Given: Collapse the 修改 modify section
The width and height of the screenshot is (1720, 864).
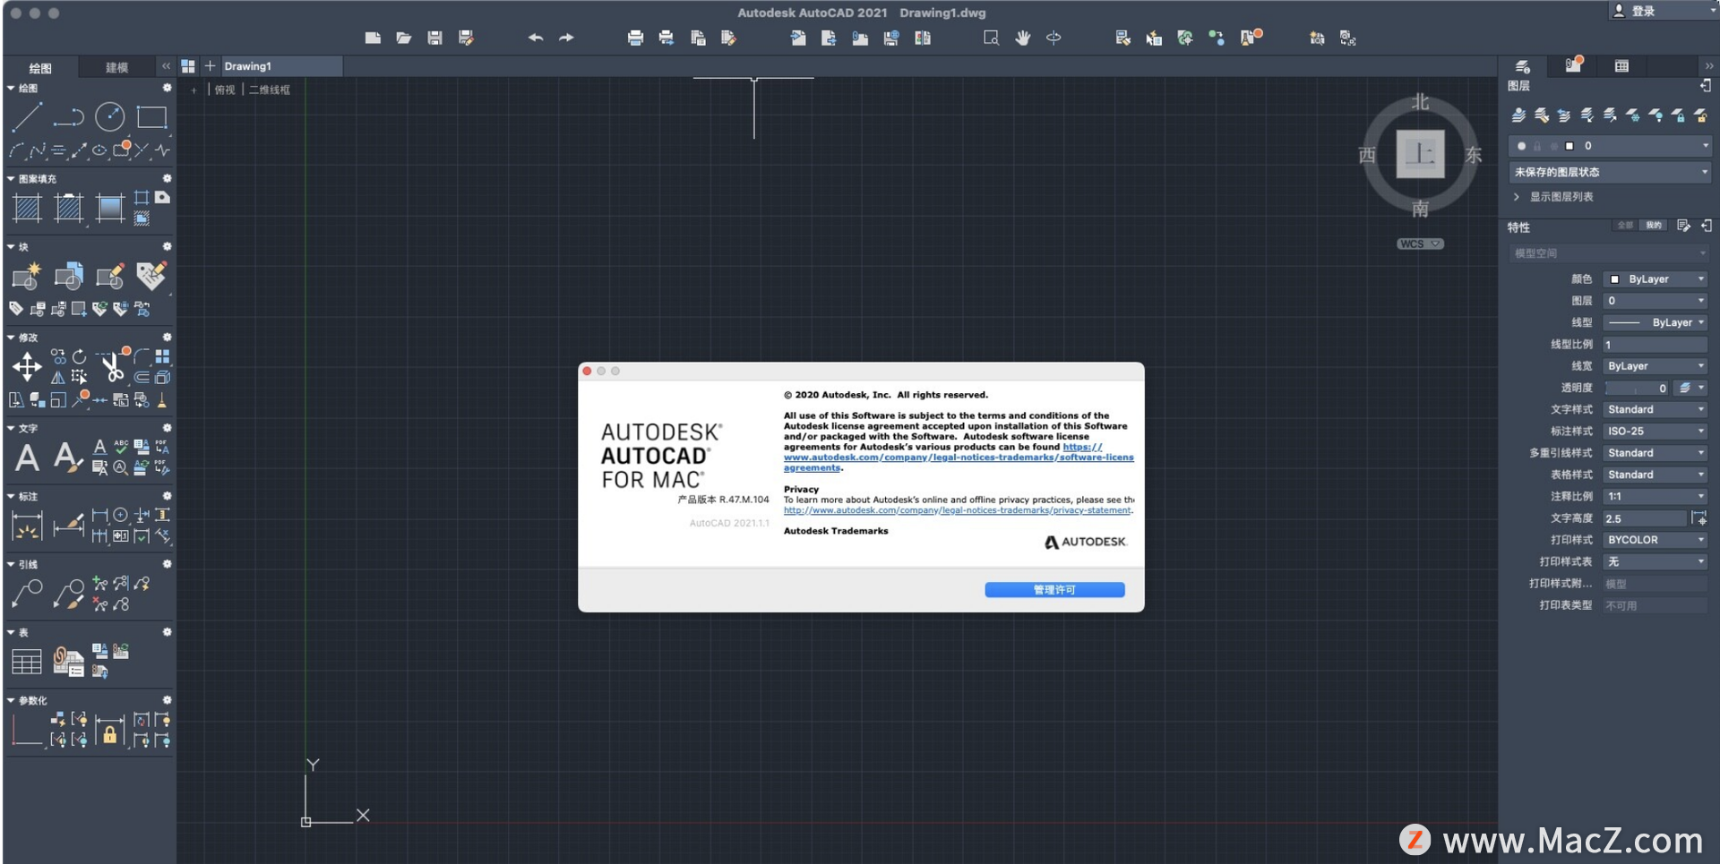Looking at the screenshot, I should tap(11, 338).
